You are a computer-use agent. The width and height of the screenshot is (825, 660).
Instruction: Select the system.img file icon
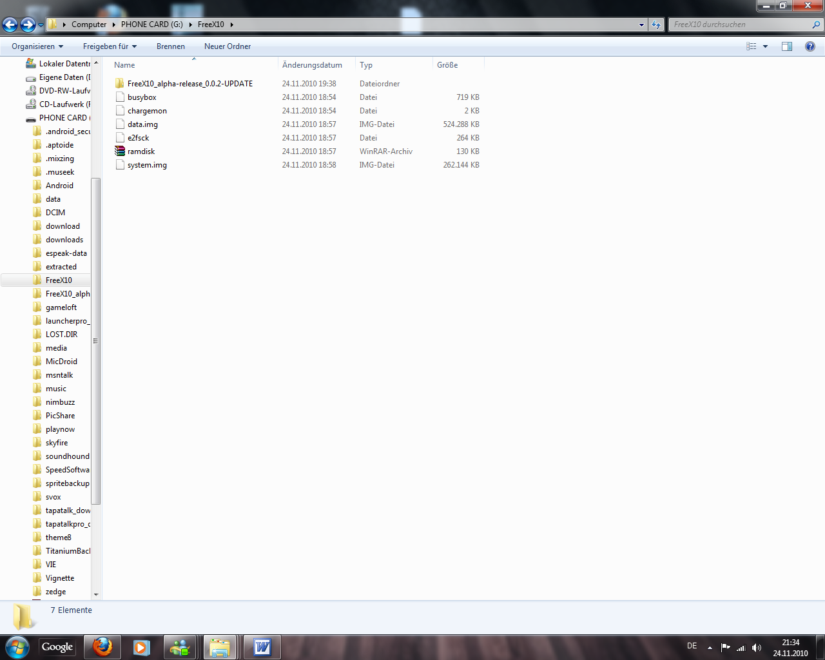[120, 165]
